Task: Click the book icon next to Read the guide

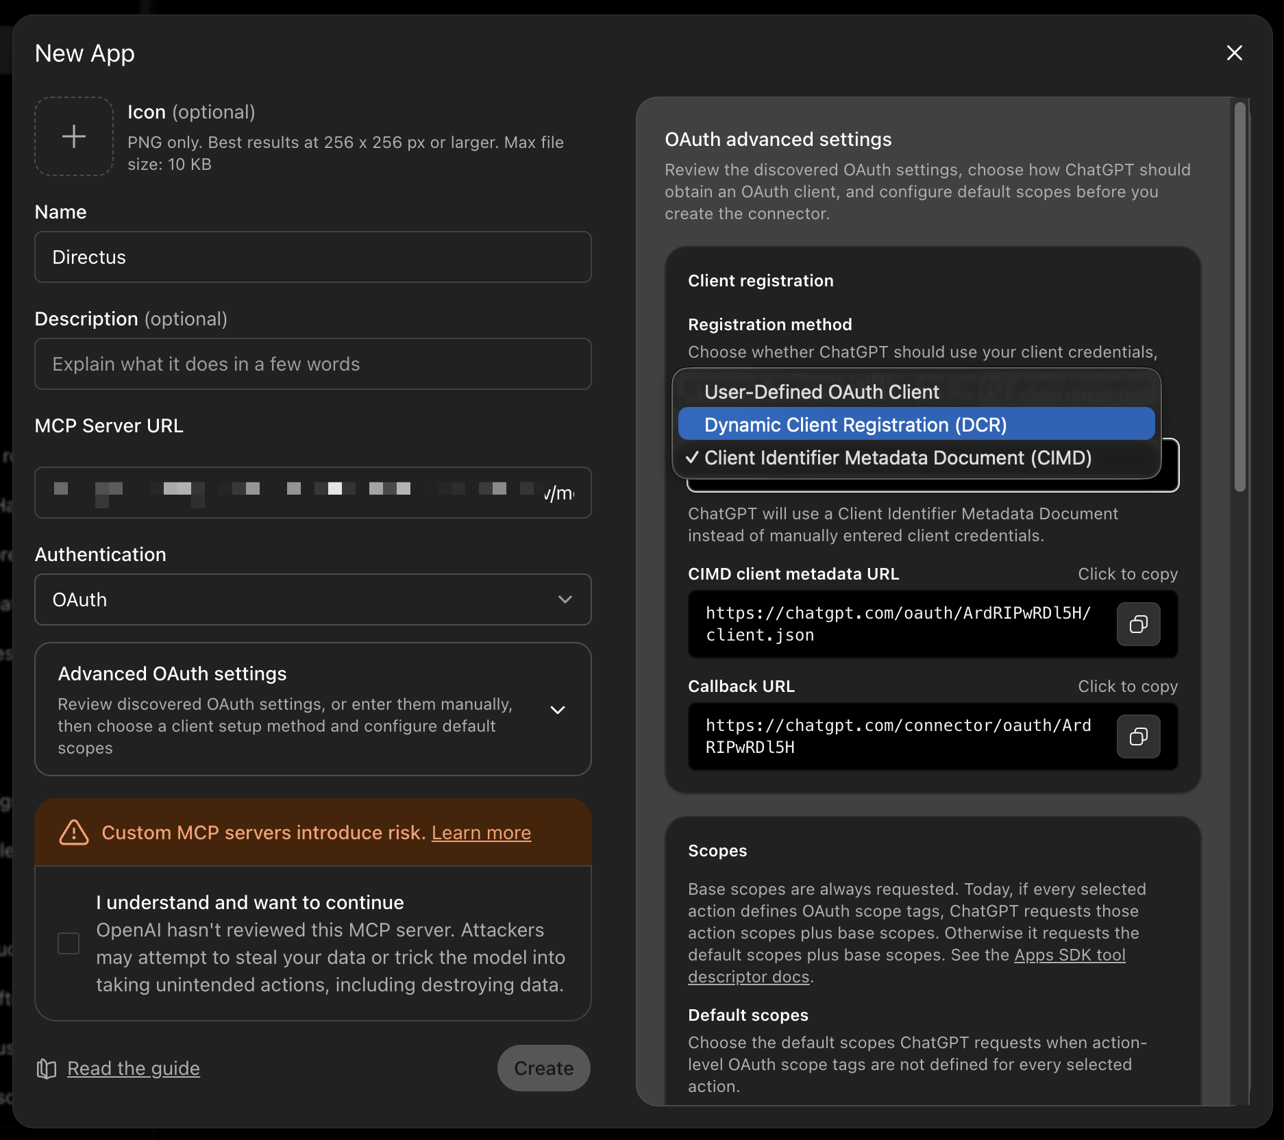Action: [47, 1069]
